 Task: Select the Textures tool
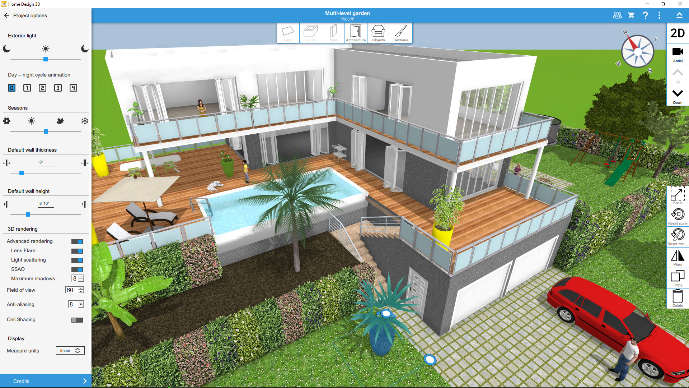pyautogui.click(x=400, y=33)
